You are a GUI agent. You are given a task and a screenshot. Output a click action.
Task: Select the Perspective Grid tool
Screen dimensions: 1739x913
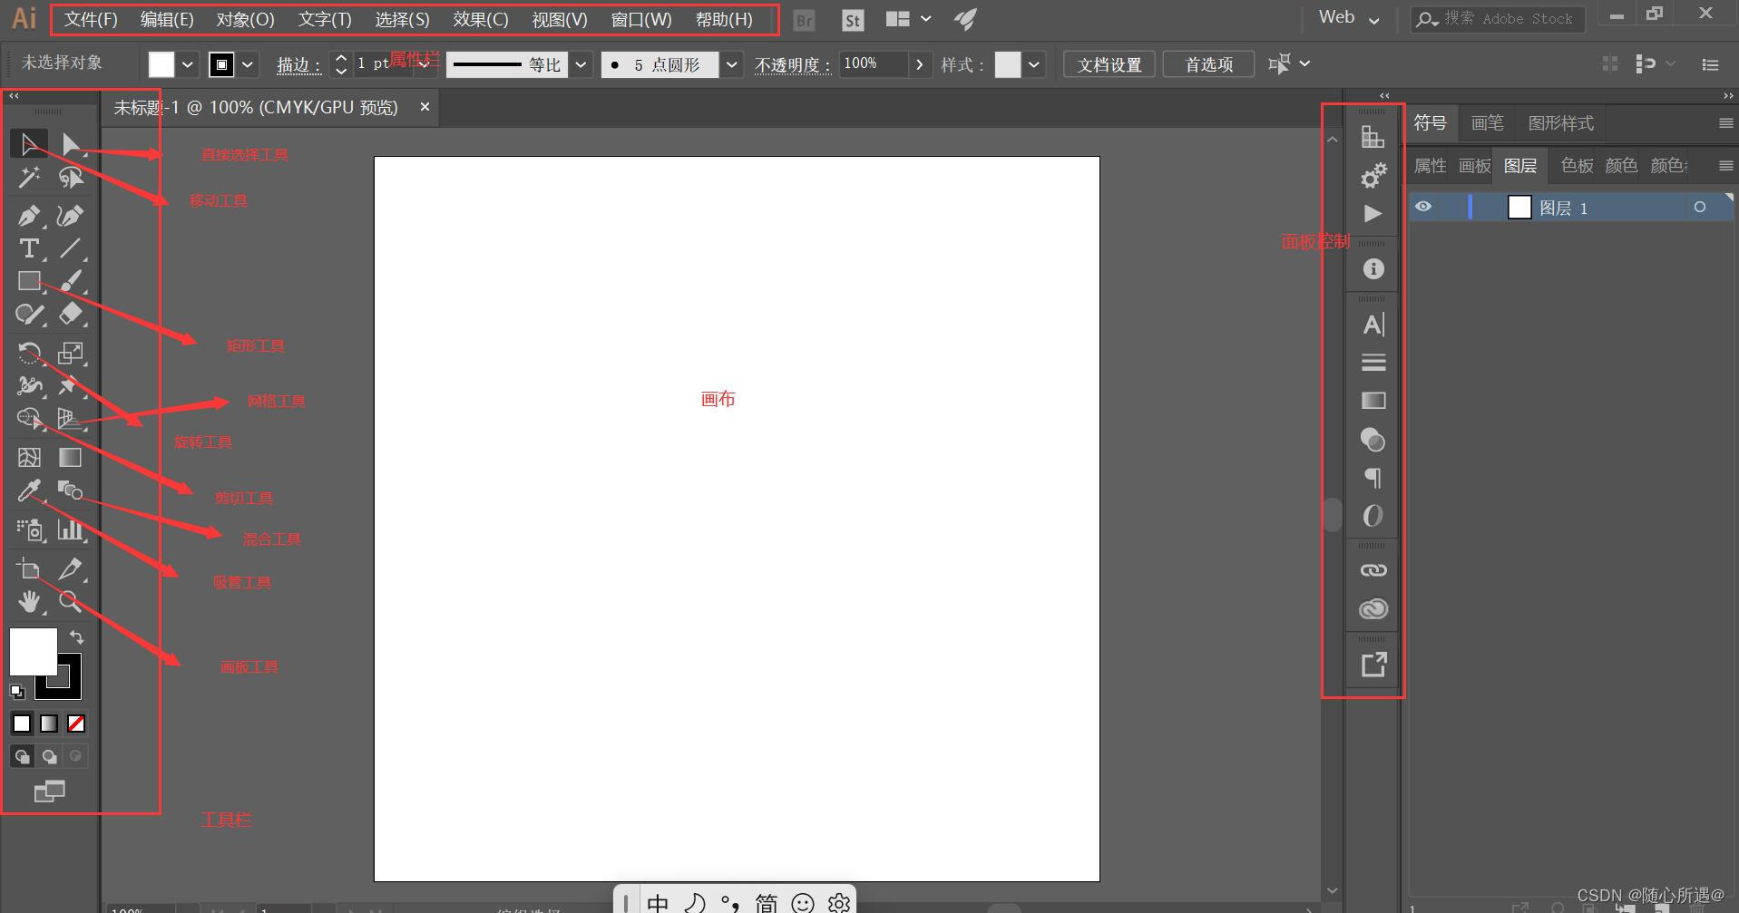pyautogui.click(x=71, y=418)
